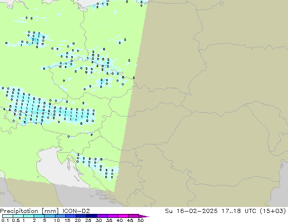Screen dimensions: 288x222
Task: Click the '17..18 UTC' time text
Action: 238,211
